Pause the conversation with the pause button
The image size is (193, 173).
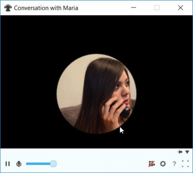coord(7,164)
